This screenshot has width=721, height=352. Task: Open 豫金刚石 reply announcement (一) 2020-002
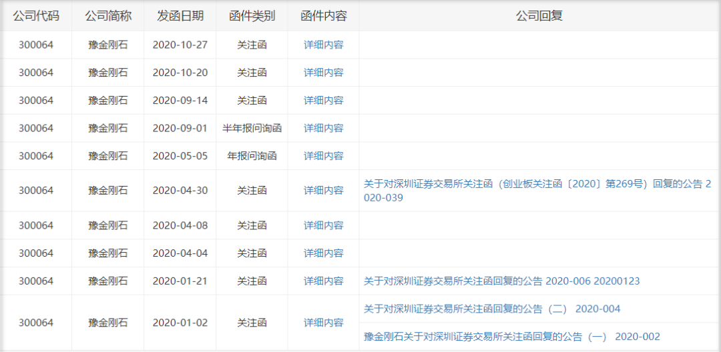pyautogui.click(x=511, y=337)
